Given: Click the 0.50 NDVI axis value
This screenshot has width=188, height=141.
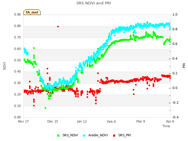Looking at the screenshot, I should point(18,60).
